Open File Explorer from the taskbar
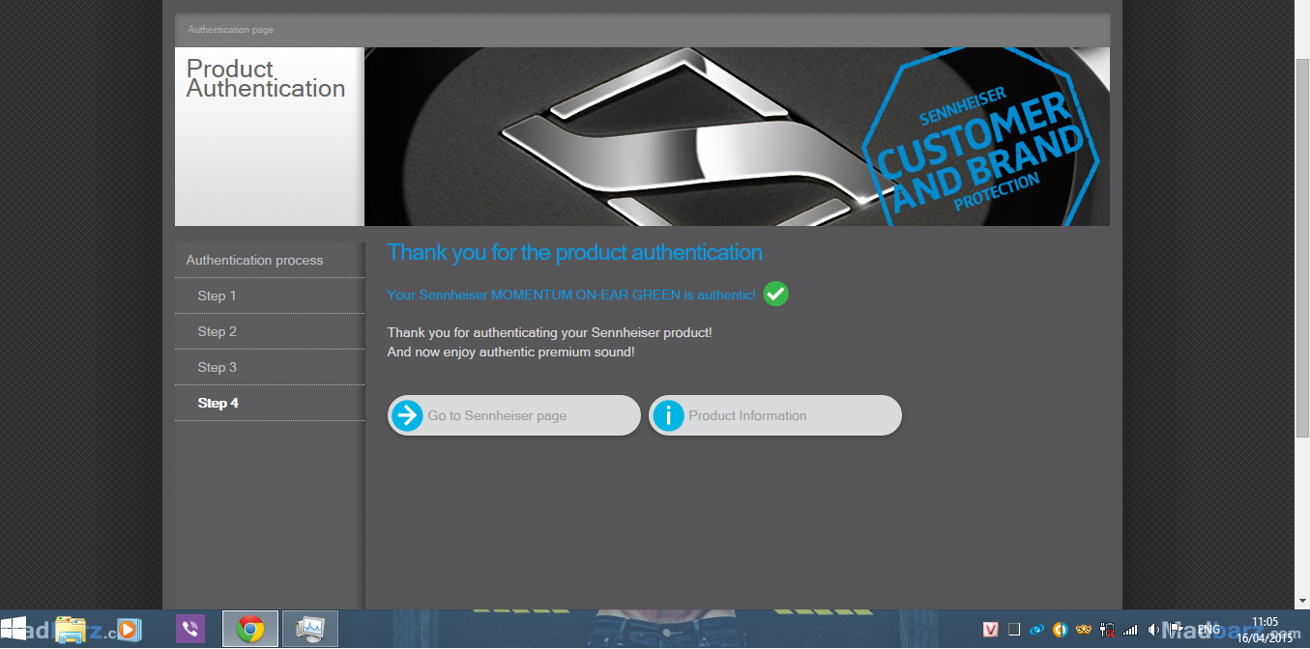The height and width of the screenshot is (649, 1310). 70,630
